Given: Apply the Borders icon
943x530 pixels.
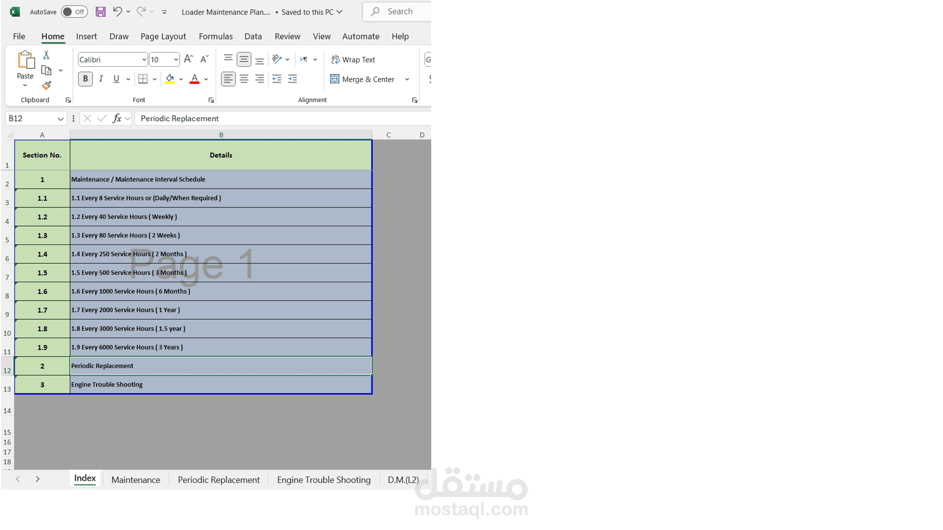Looking at the screenshot, I should tap(143, 79).
